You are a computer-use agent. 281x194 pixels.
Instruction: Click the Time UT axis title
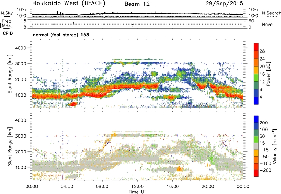137,192
